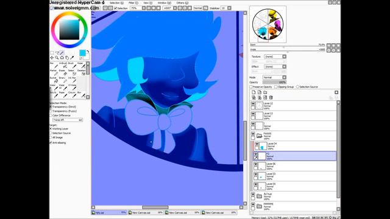Choose the Eraser tool
The height and width of the screenshot is (219, 390).
[x=63, y=72]
